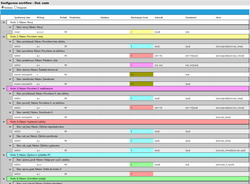Click the Stav storno Žadatel stornoval row
The width and height of the screenshot is (250, 184).
coord(131,70)
